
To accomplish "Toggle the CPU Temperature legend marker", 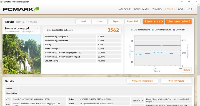I will 132,30.
